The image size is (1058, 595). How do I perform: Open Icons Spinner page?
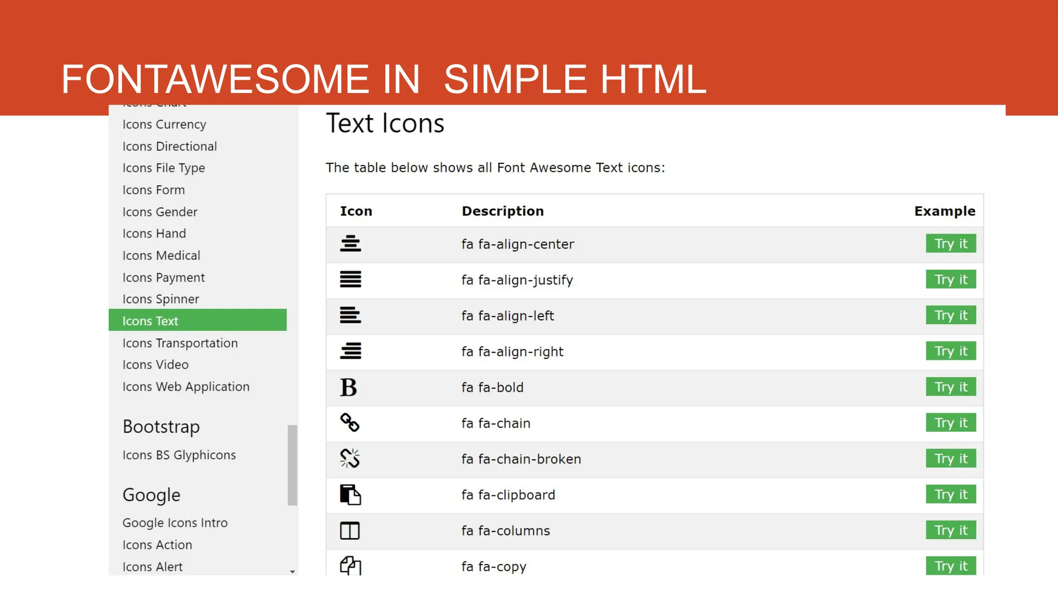(161, 299)
